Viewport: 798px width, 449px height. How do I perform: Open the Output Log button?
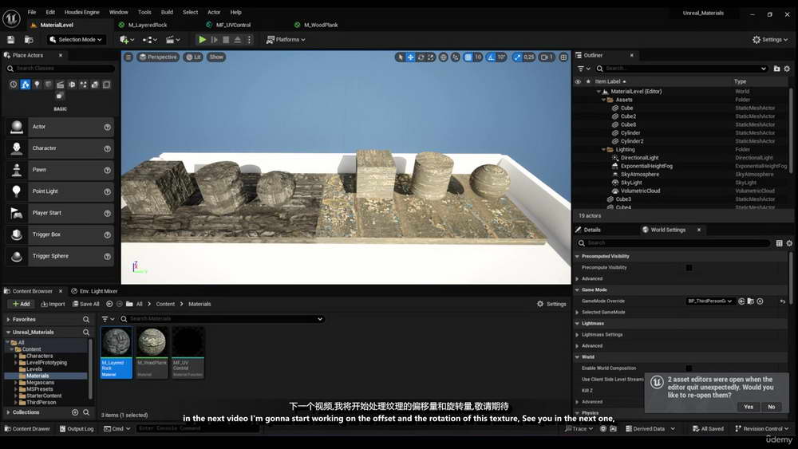[77, 429]
